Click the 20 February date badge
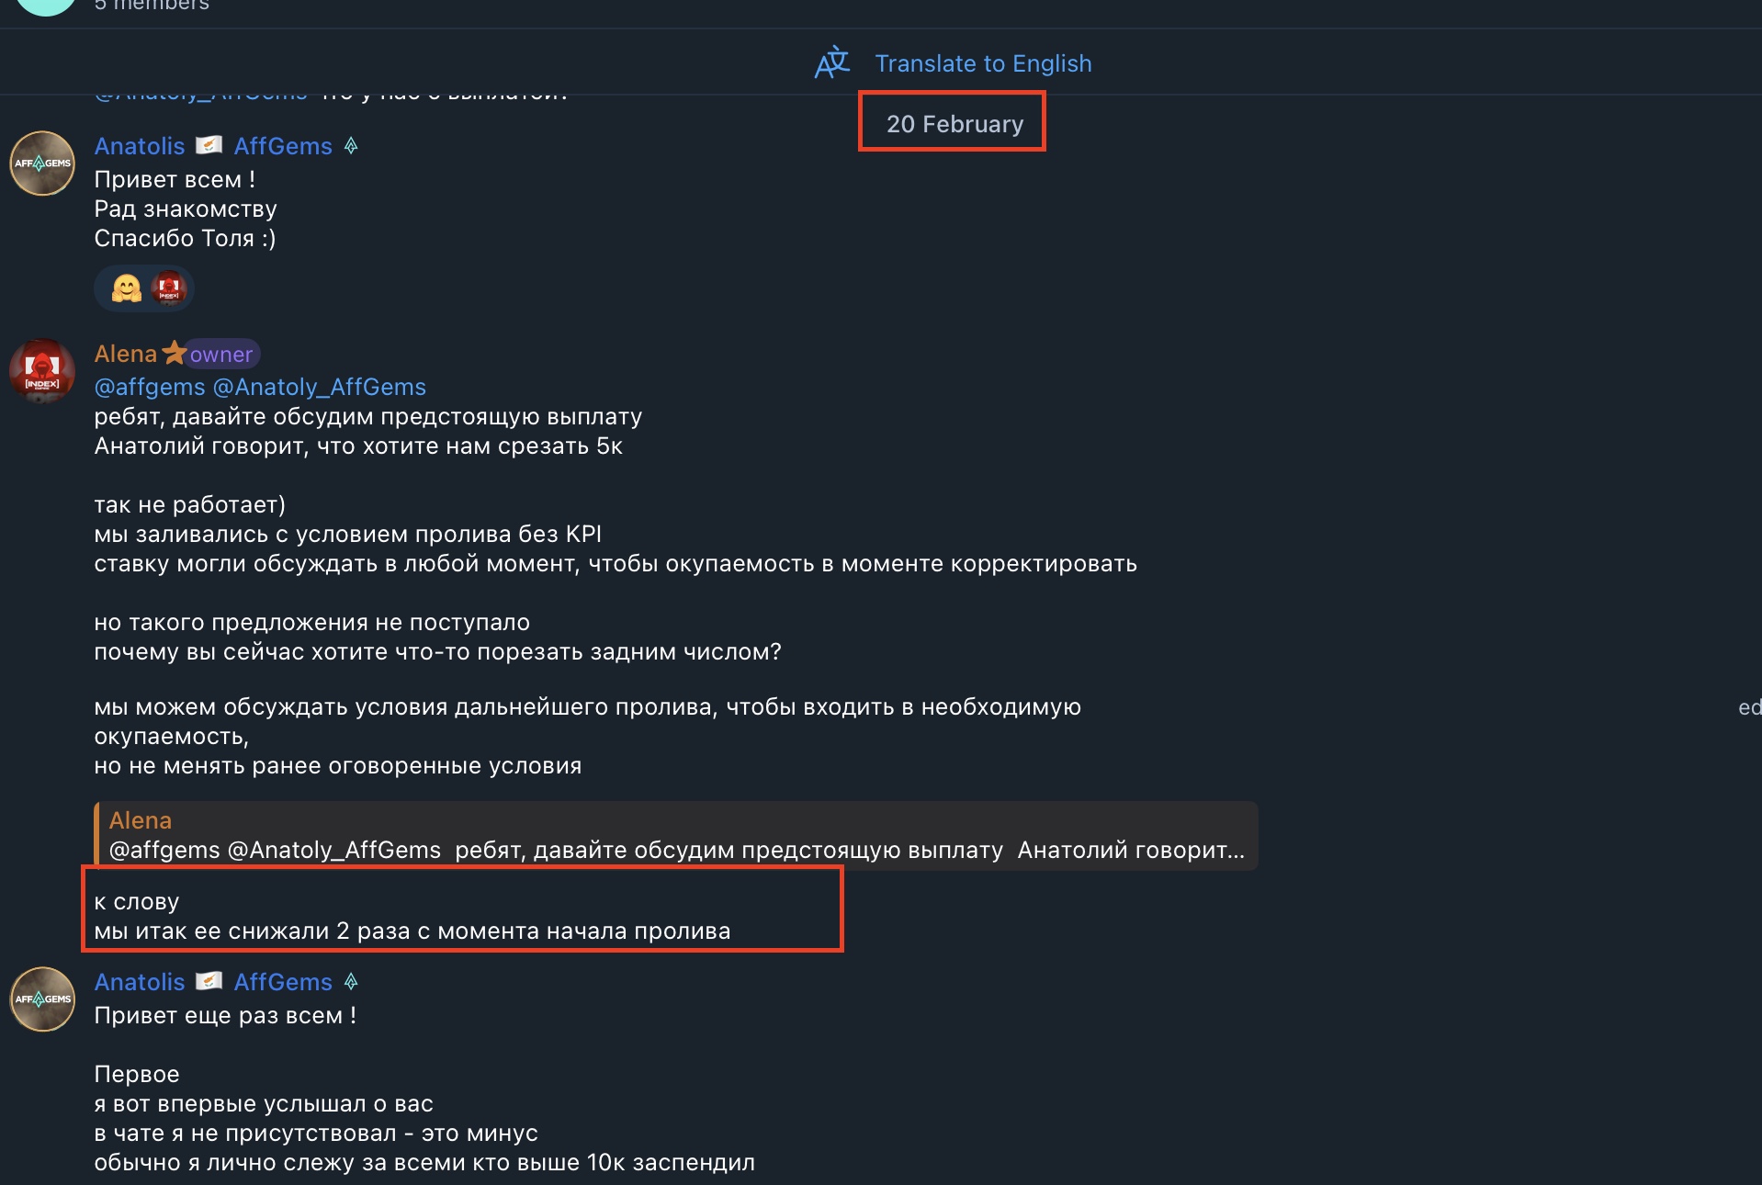 click(954, 124)
